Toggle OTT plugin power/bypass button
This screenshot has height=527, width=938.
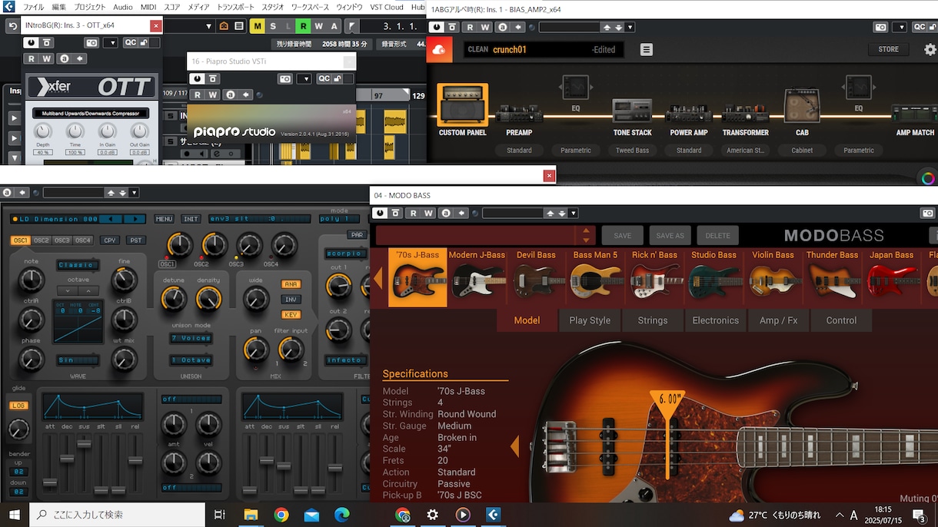tap(32, 43)
